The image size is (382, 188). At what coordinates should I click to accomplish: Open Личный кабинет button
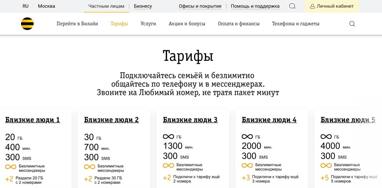332,6
